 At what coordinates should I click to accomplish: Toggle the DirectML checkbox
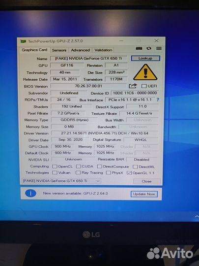[135, 167]
